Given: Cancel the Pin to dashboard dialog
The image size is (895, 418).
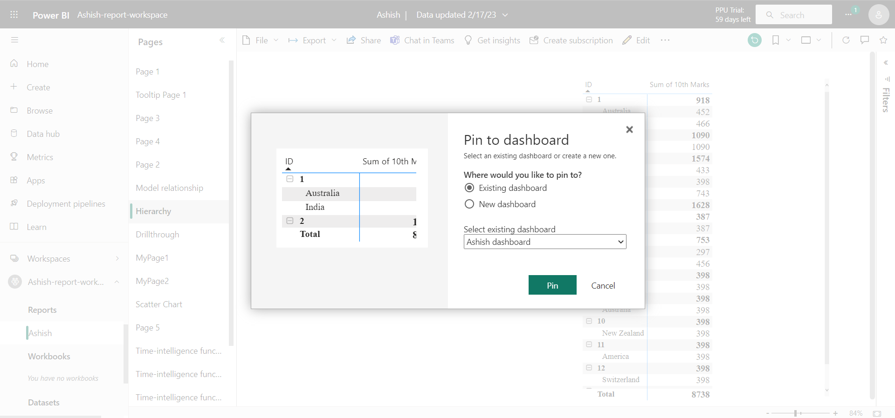Looking at the screenshot, I should pos(603,286).
